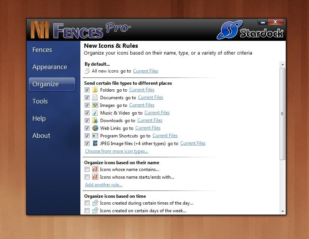Click the Program Shortcuts window icon
The height and width of the screenshot is (239, 309).
point(95,136)
